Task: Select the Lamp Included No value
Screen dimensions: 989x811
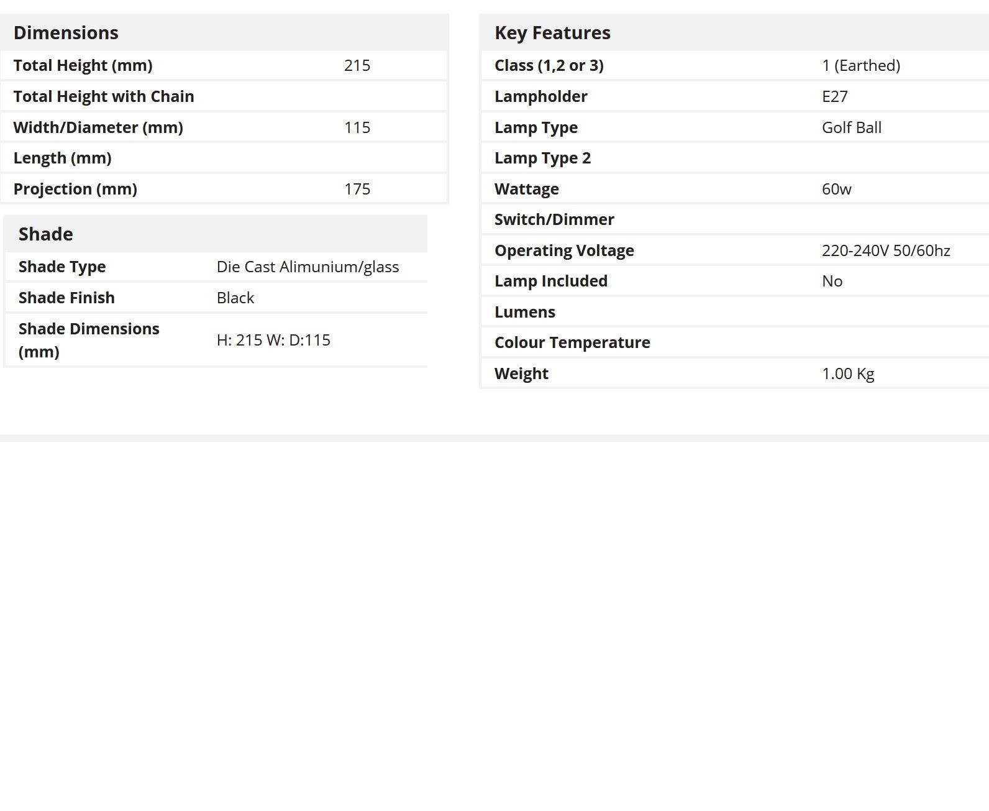Action: (832, 281)
